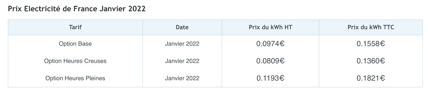
Task: Click '2022' in the page title
Action: point(137,9)
